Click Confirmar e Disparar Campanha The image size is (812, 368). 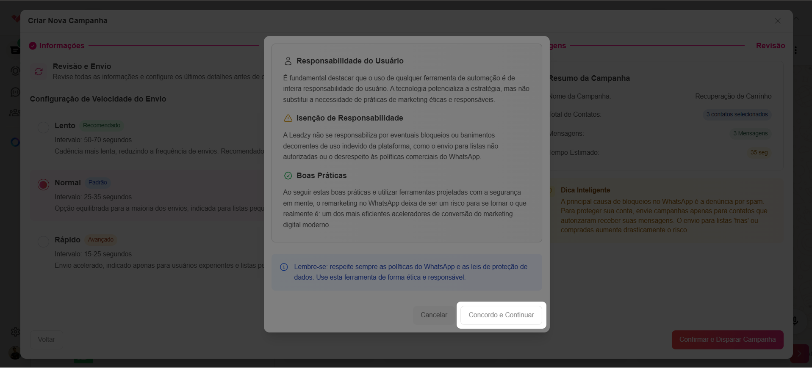[x=727, y=340]
